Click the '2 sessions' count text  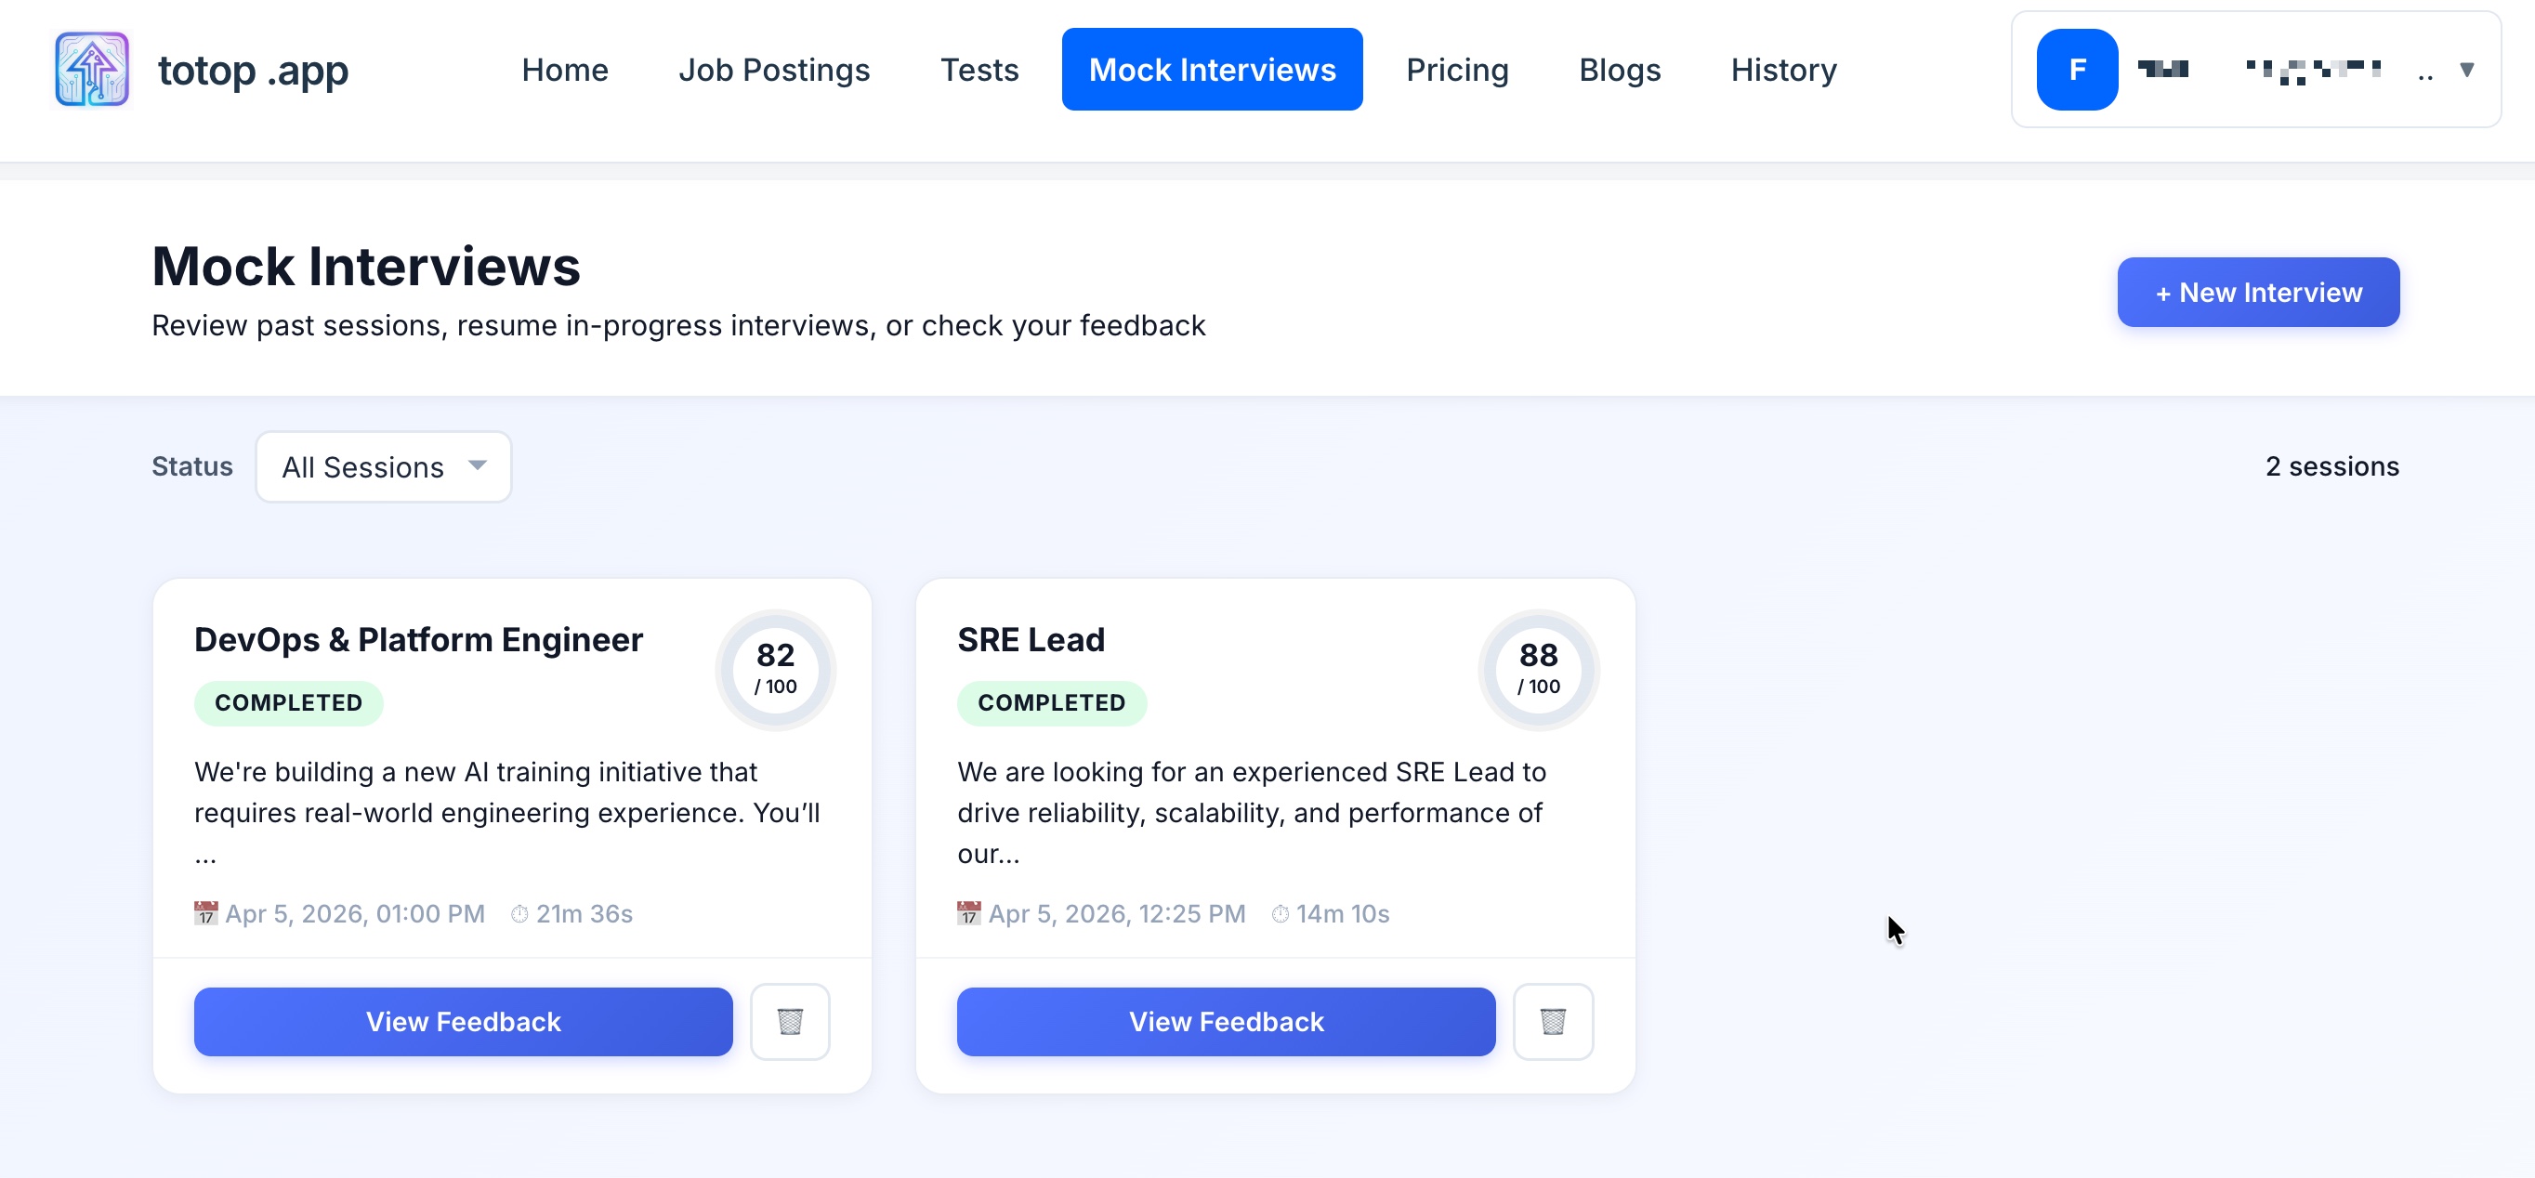(2331, 465)
